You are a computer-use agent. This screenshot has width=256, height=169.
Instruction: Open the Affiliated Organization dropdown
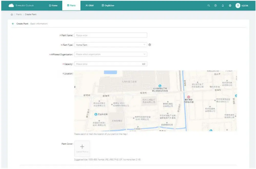coord(111,54)
